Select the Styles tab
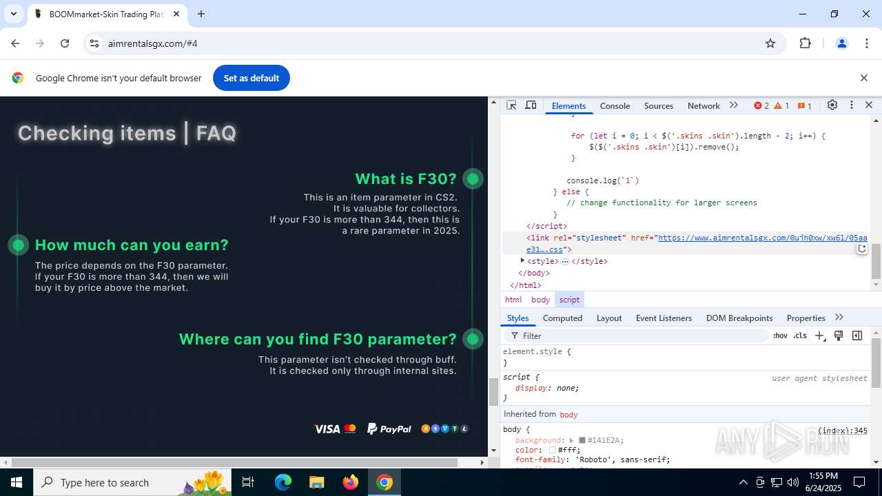Viewport: 882px width, 496px height. (x=517, y=318)
